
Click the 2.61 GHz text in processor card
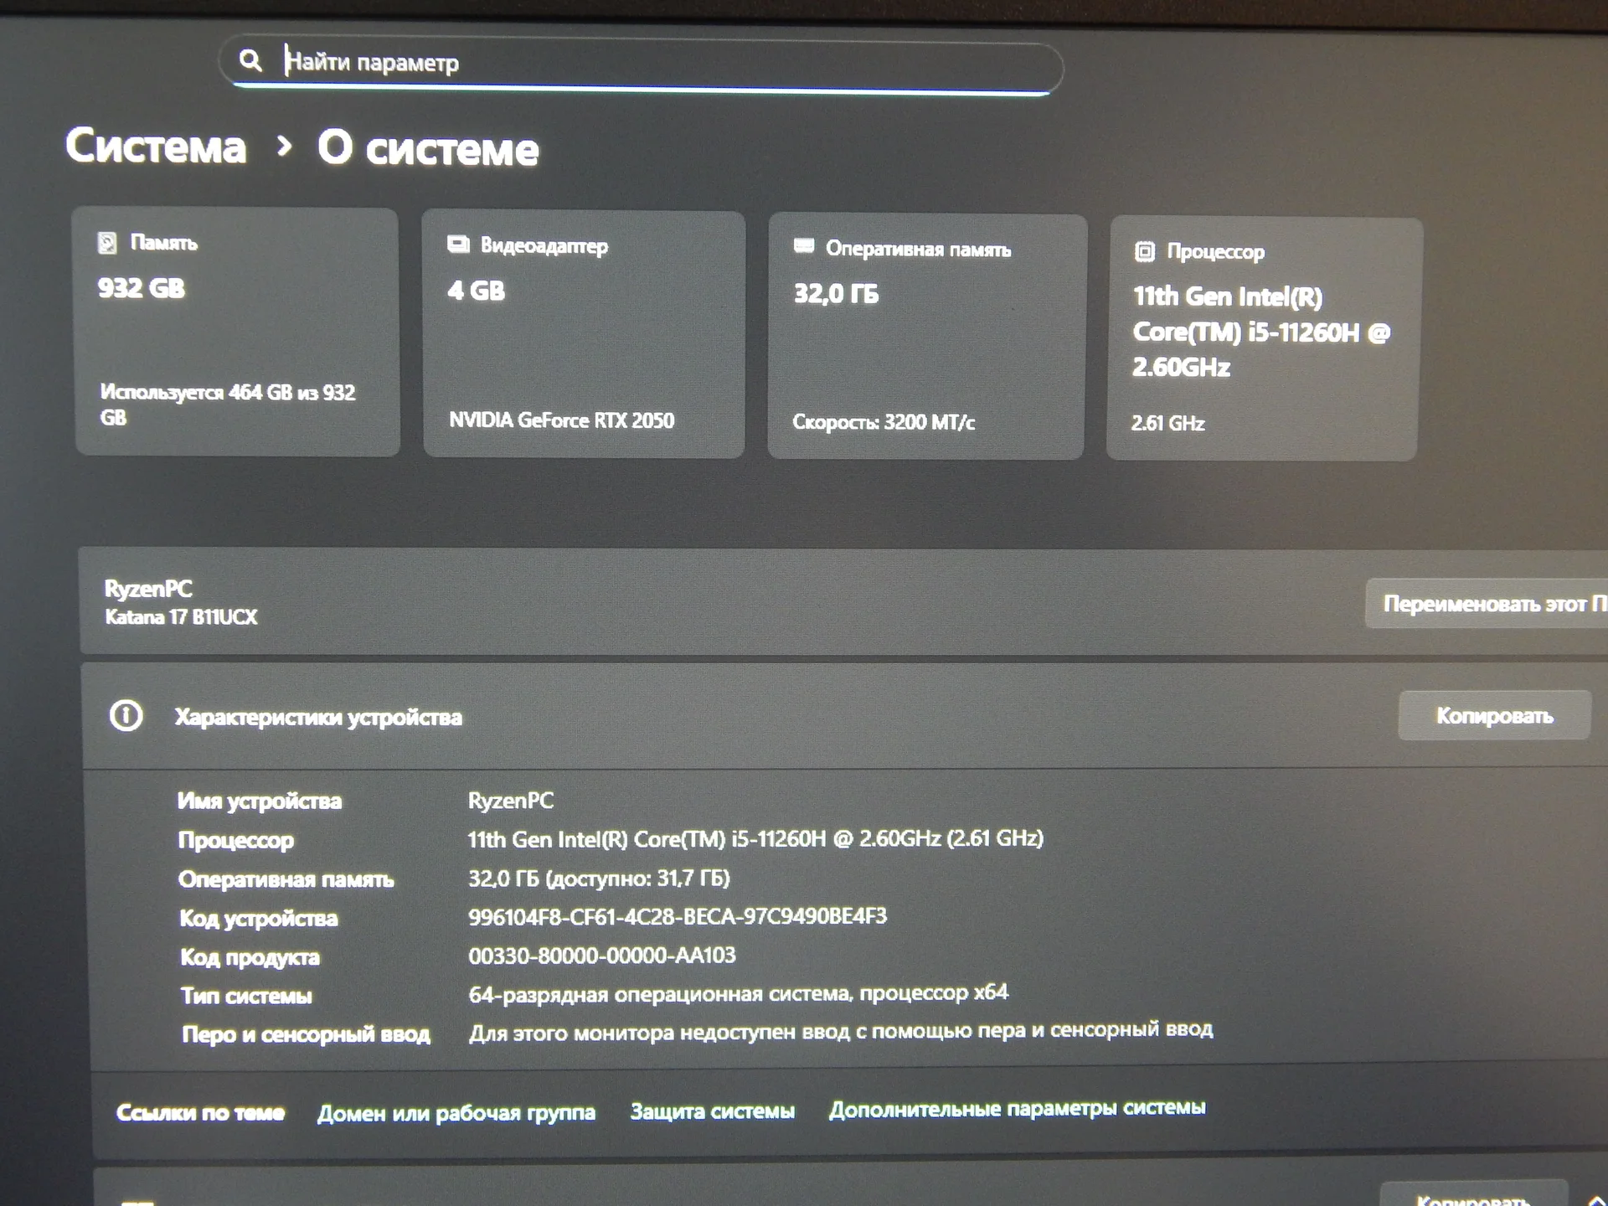[1167, 424]
